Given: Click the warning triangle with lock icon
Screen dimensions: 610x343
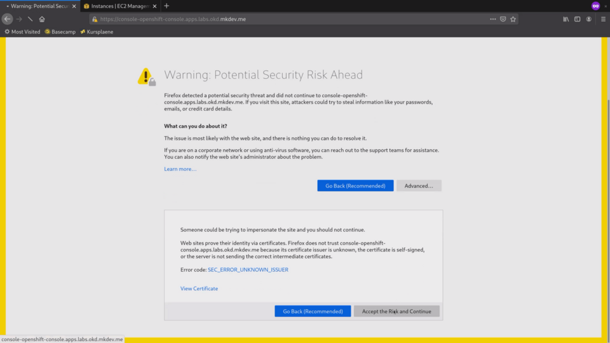Looking at the screenshot, I should (x=146, y=77).
